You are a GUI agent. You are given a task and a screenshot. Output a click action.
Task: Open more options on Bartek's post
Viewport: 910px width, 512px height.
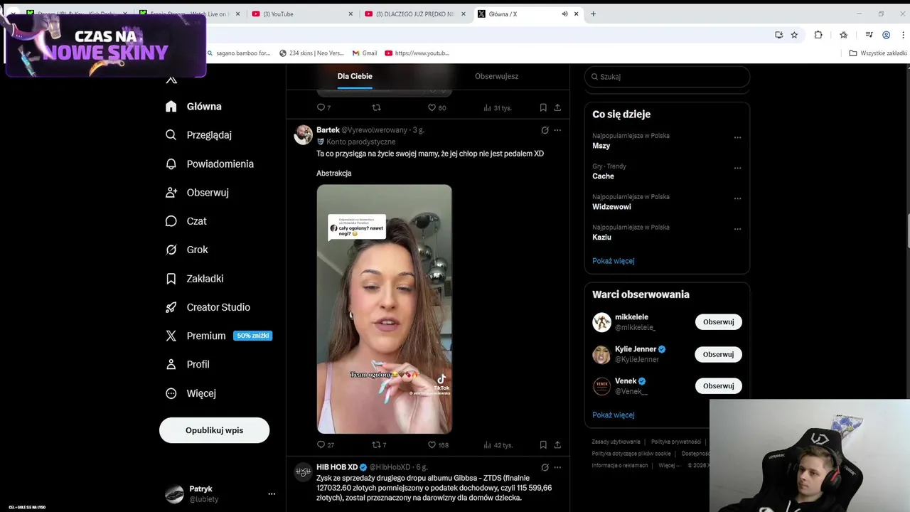(x=557, y=130)
